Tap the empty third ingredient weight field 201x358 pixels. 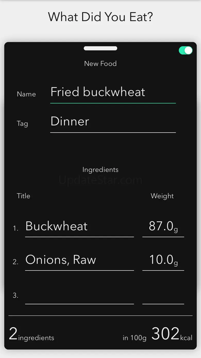(x=163, y=296)
